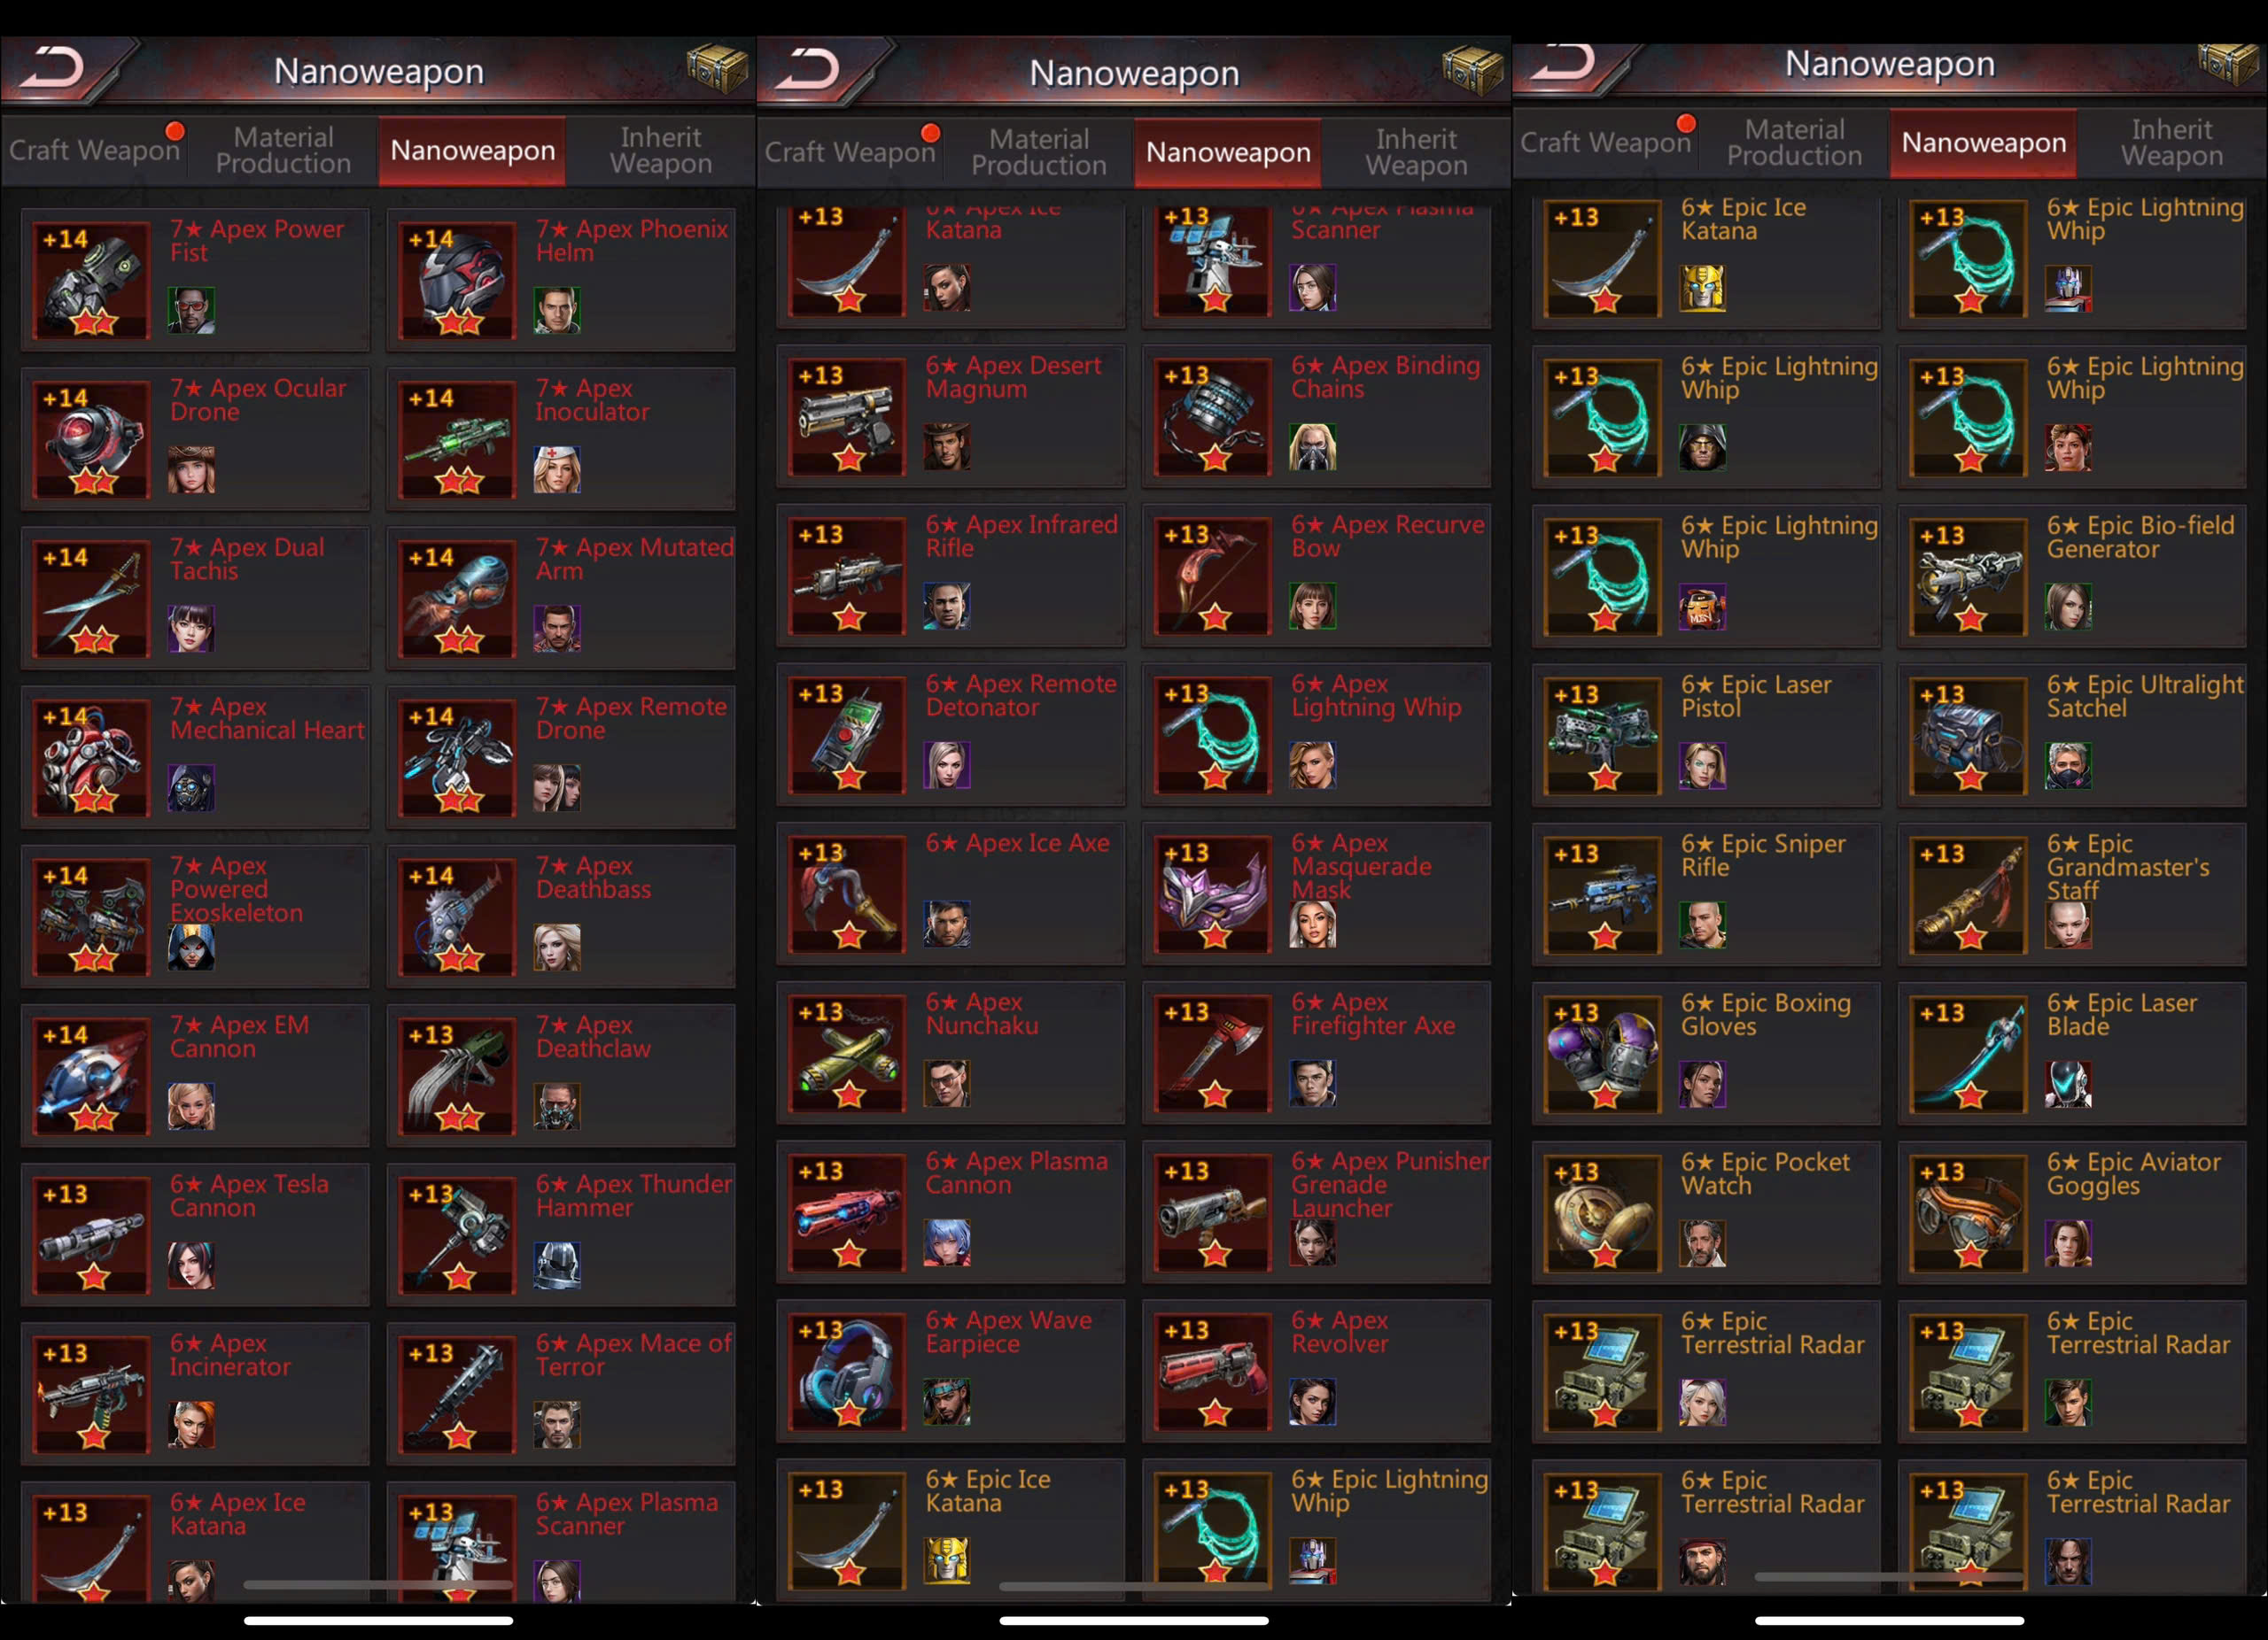The image size is (2268, 1640).
Task: Tap the 6★ Epic Aviator Goggles icon
Action: tap(1969, 1213)
